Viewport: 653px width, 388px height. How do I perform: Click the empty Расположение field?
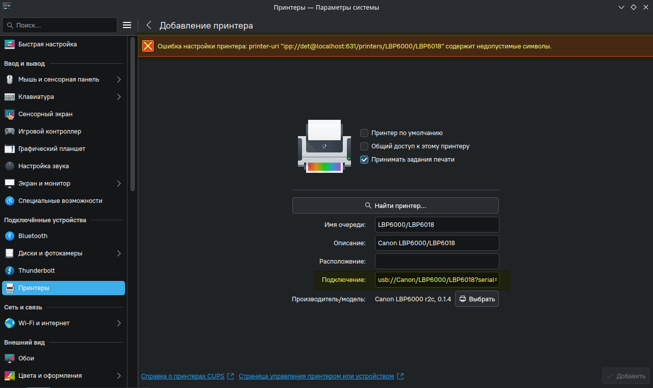(x=437, y=262)
